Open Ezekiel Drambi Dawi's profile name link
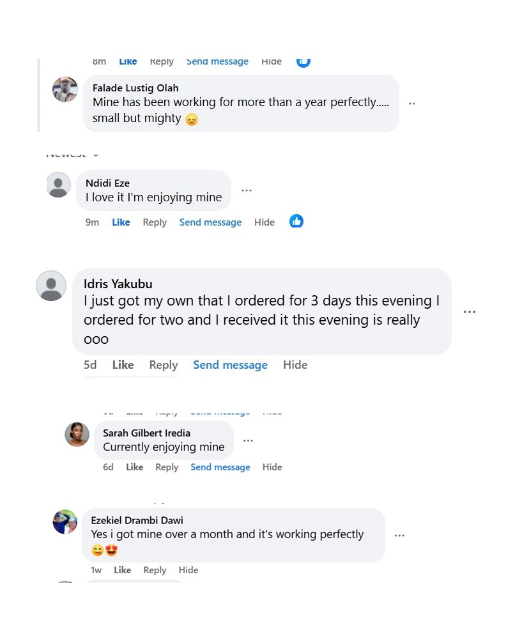522x641 pixels. (x=137, y=520)
